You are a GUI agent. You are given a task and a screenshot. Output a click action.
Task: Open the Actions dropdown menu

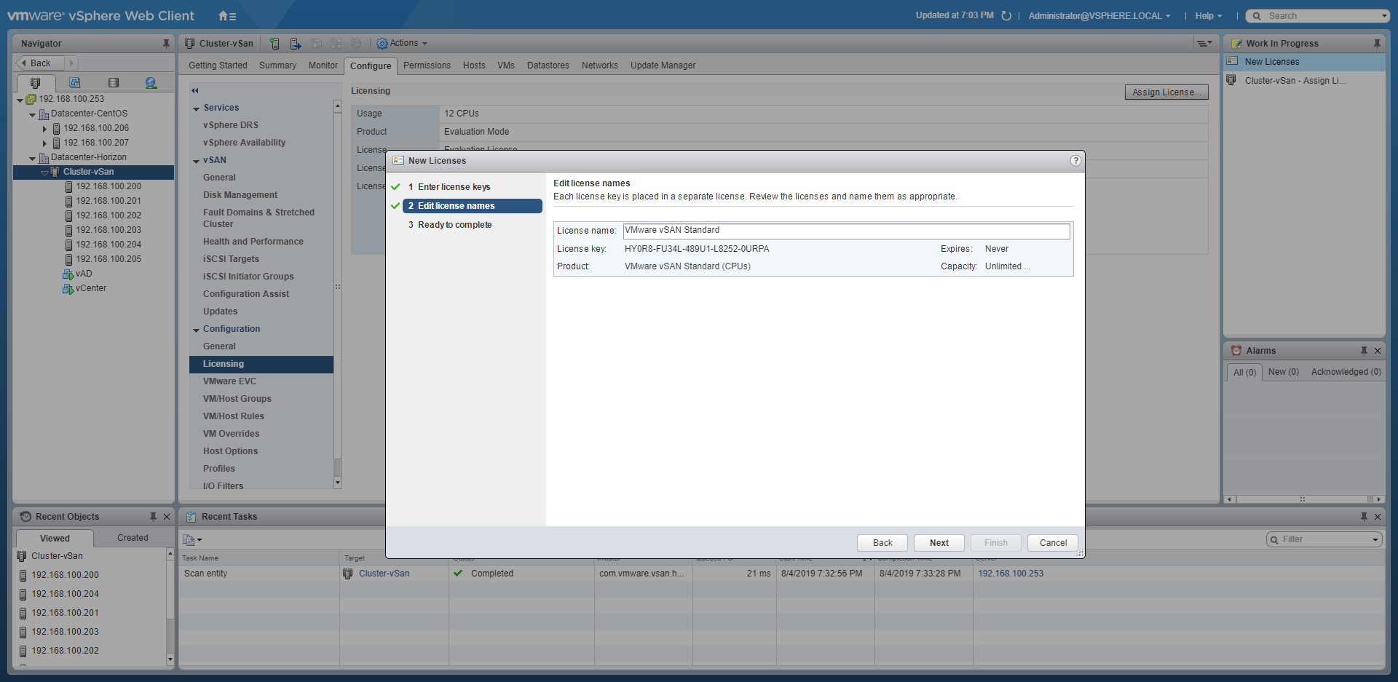[403, 44]
